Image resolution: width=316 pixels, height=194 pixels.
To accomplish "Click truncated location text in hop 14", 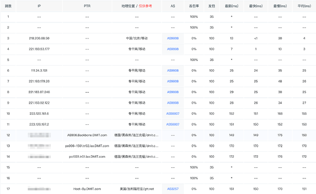I will coord(136,157).
